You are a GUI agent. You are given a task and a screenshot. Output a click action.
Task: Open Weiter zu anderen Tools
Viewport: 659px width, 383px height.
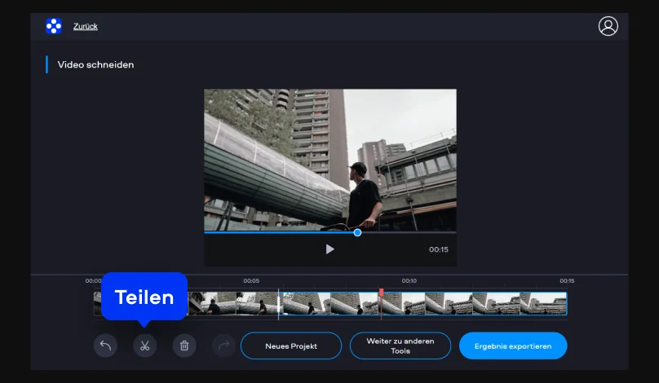[x=400, y=346]
